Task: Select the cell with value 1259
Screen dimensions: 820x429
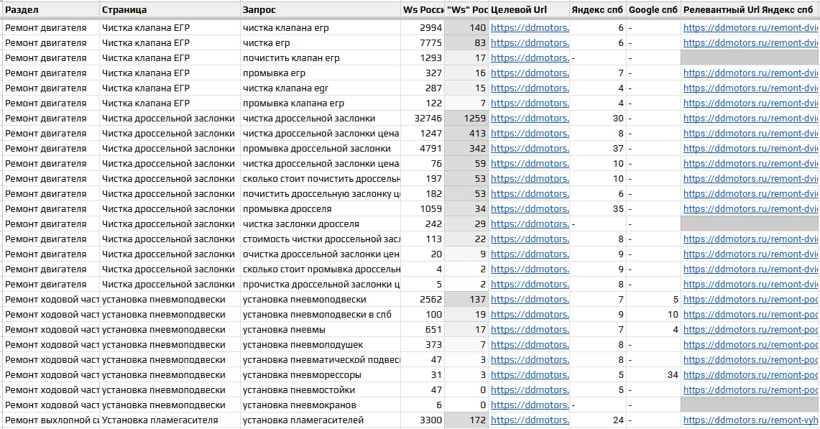Action: tap(466, 119)
